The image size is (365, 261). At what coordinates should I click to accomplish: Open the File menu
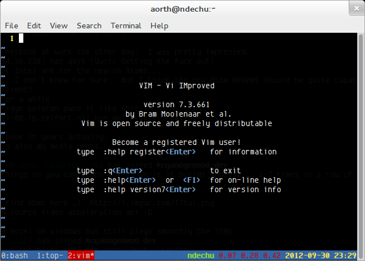point(12,26)
